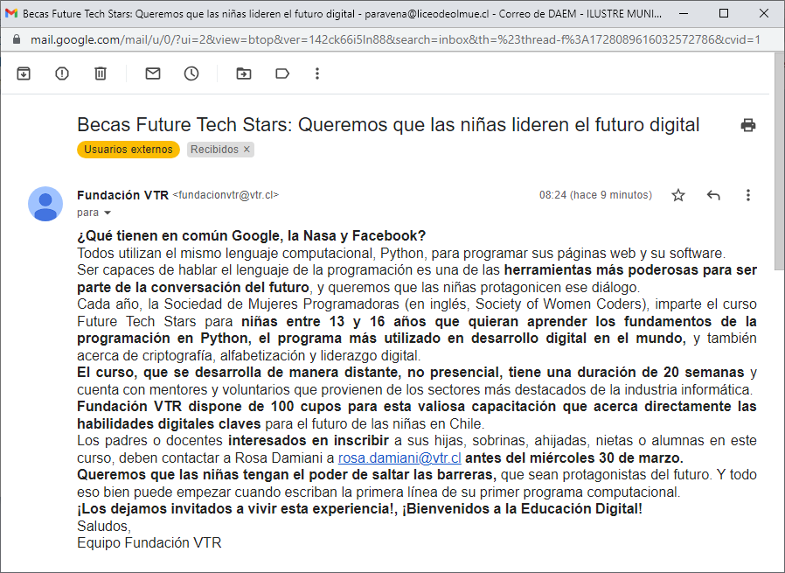Minimize the Gmail popup window
785x573 pixels.
[x=684, y=13]
